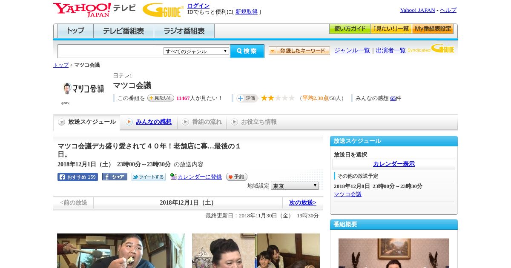Open the ジャンル一覧 link
511x268 pixels.
pyautogui.click(x=352, y=51)
